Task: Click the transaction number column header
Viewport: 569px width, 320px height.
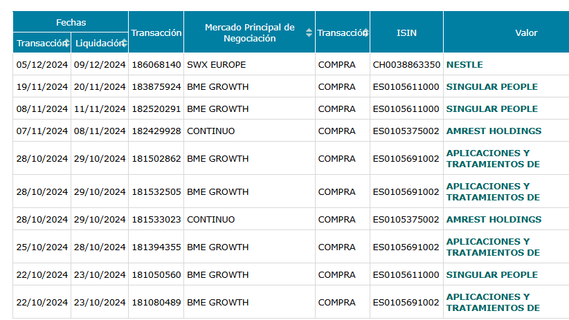Action: pyautogui.click(x=156, y=32)
